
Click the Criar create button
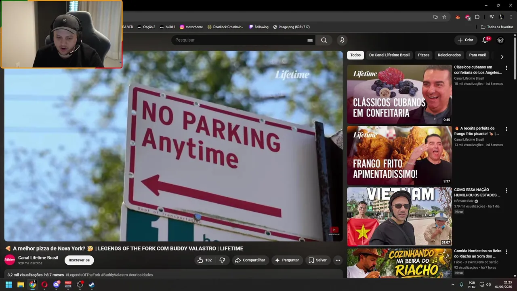pos(465,40)
